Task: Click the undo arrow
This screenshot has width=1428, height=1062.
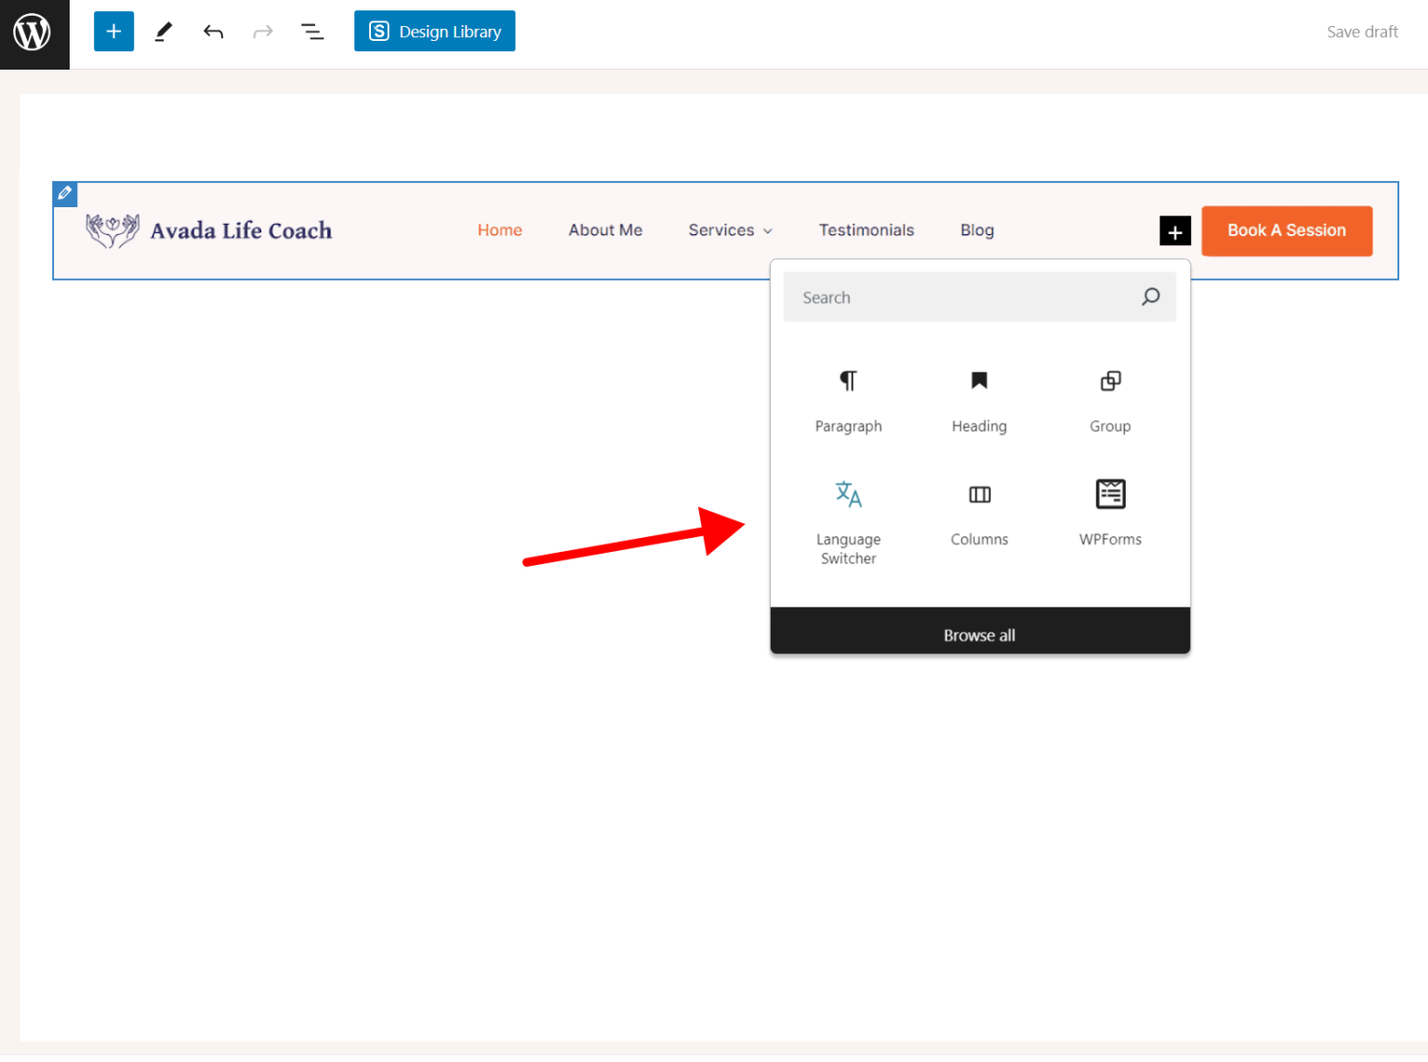Action: tap(213, 31)
